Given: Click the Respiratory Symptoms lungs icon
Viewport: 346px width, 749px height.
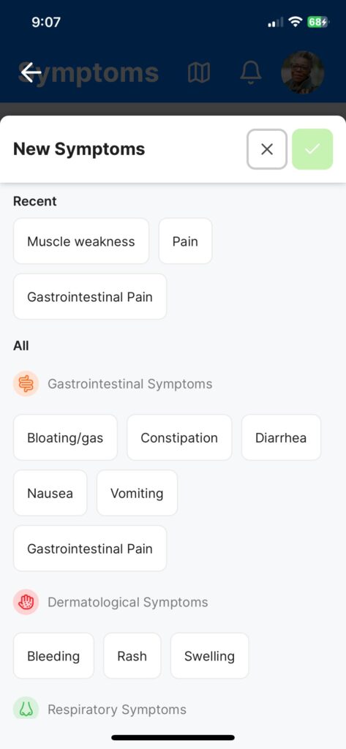Looking at the screenshot, I should [x=26, y=709].
